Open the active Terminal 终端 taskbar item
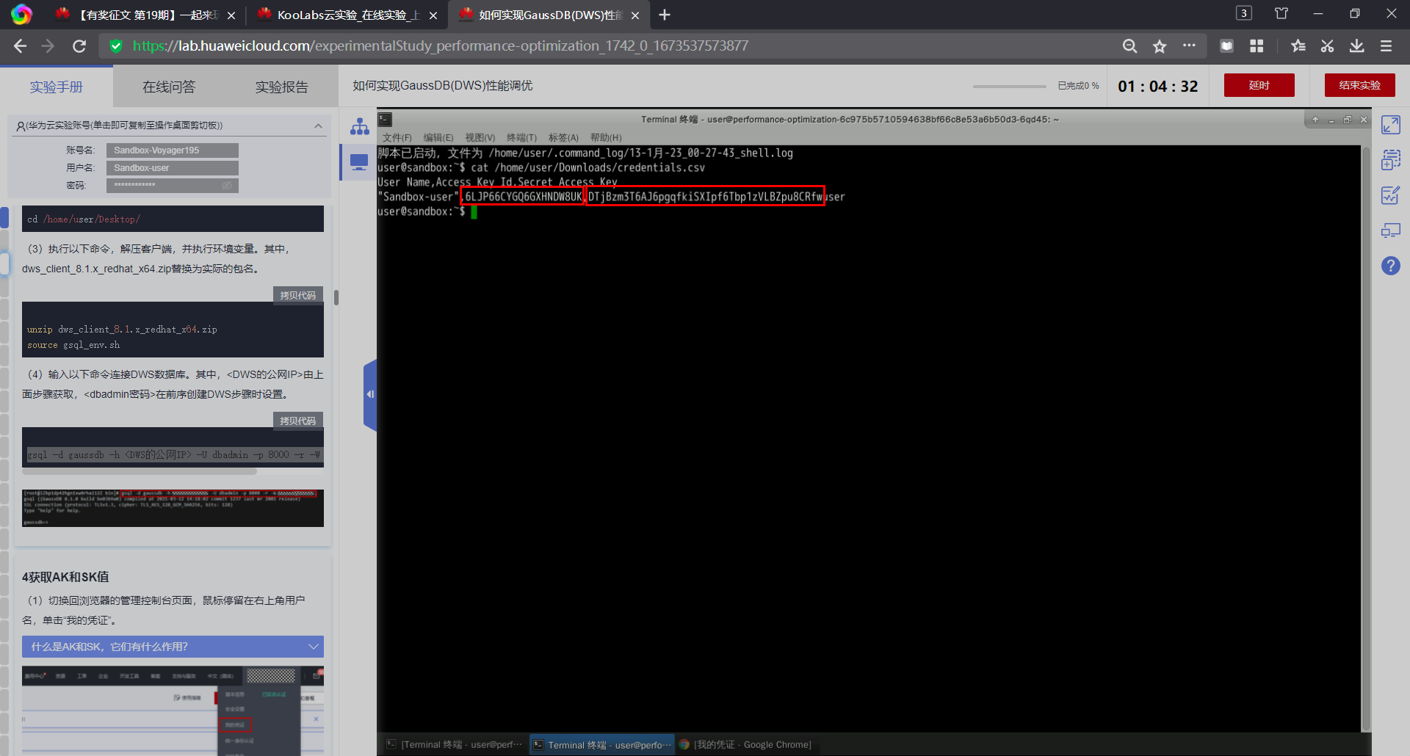 pyautogui.click(x=602, y=744)
